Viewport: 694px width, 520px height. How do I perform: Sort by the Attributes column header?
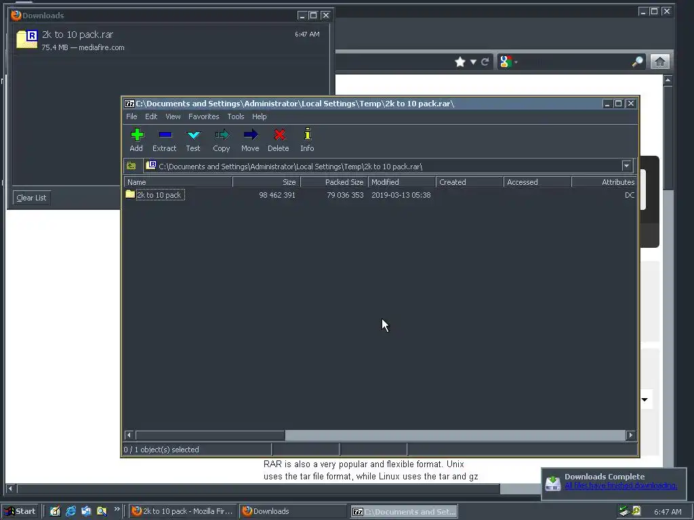[604, 182]
